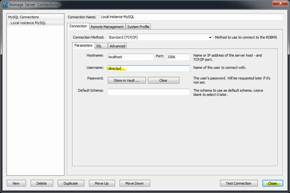Switch to the SSL sub-tab
290x193 pixels.
(x=101, y=46)
